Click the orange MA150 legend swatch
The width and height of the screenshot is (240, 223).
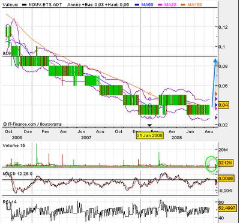184,5
